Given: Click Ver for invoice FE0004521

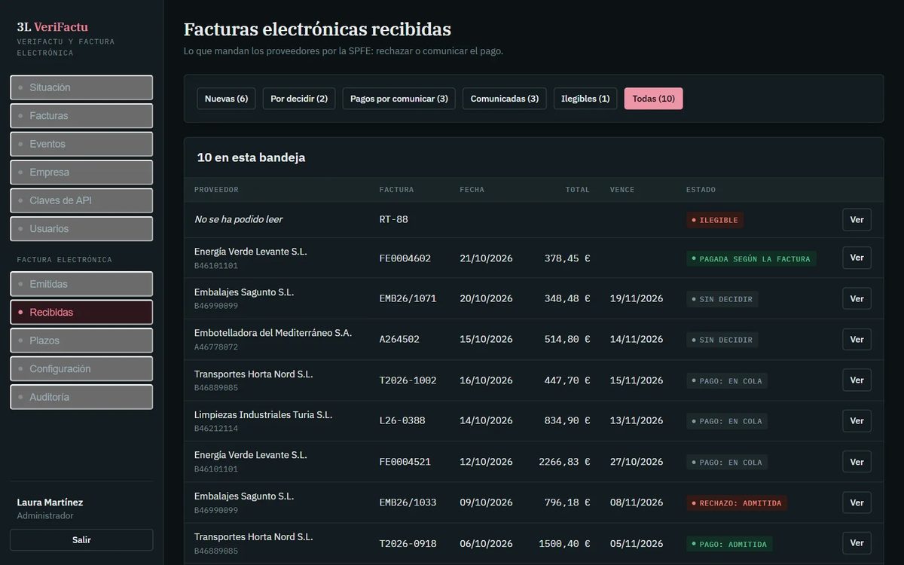Looking at the screenshot, I should tap(857, 462).
